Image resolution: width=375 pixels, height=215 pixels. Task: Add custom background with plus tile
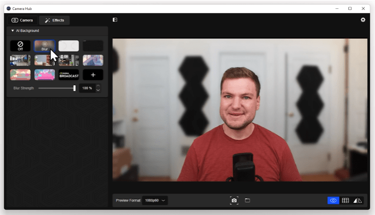93,75
